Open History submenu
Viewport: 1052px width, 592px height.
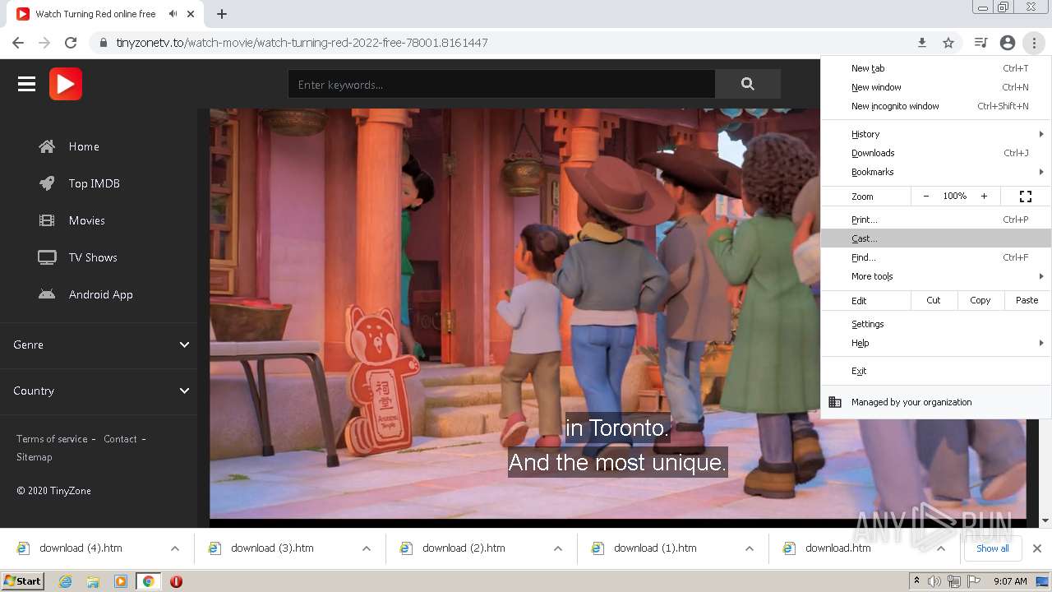point(936,134)
